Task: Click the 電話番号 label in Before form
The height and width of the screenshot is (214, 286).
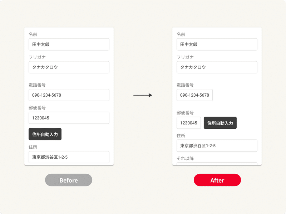Action: coord(37,85)
